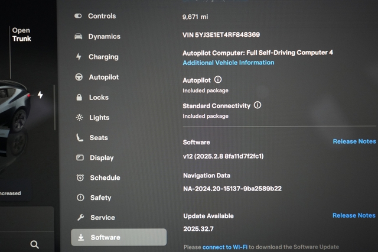The width and height of the screenshot is (378, 252).
Task: Tap Included package under Standard Connectivity
Action: [x=206, y=116]
